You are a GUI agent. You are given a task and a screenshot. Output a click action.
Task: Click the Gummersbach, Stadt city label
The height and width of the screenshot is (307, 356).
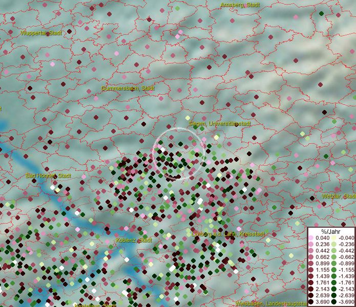coord(128,88)
